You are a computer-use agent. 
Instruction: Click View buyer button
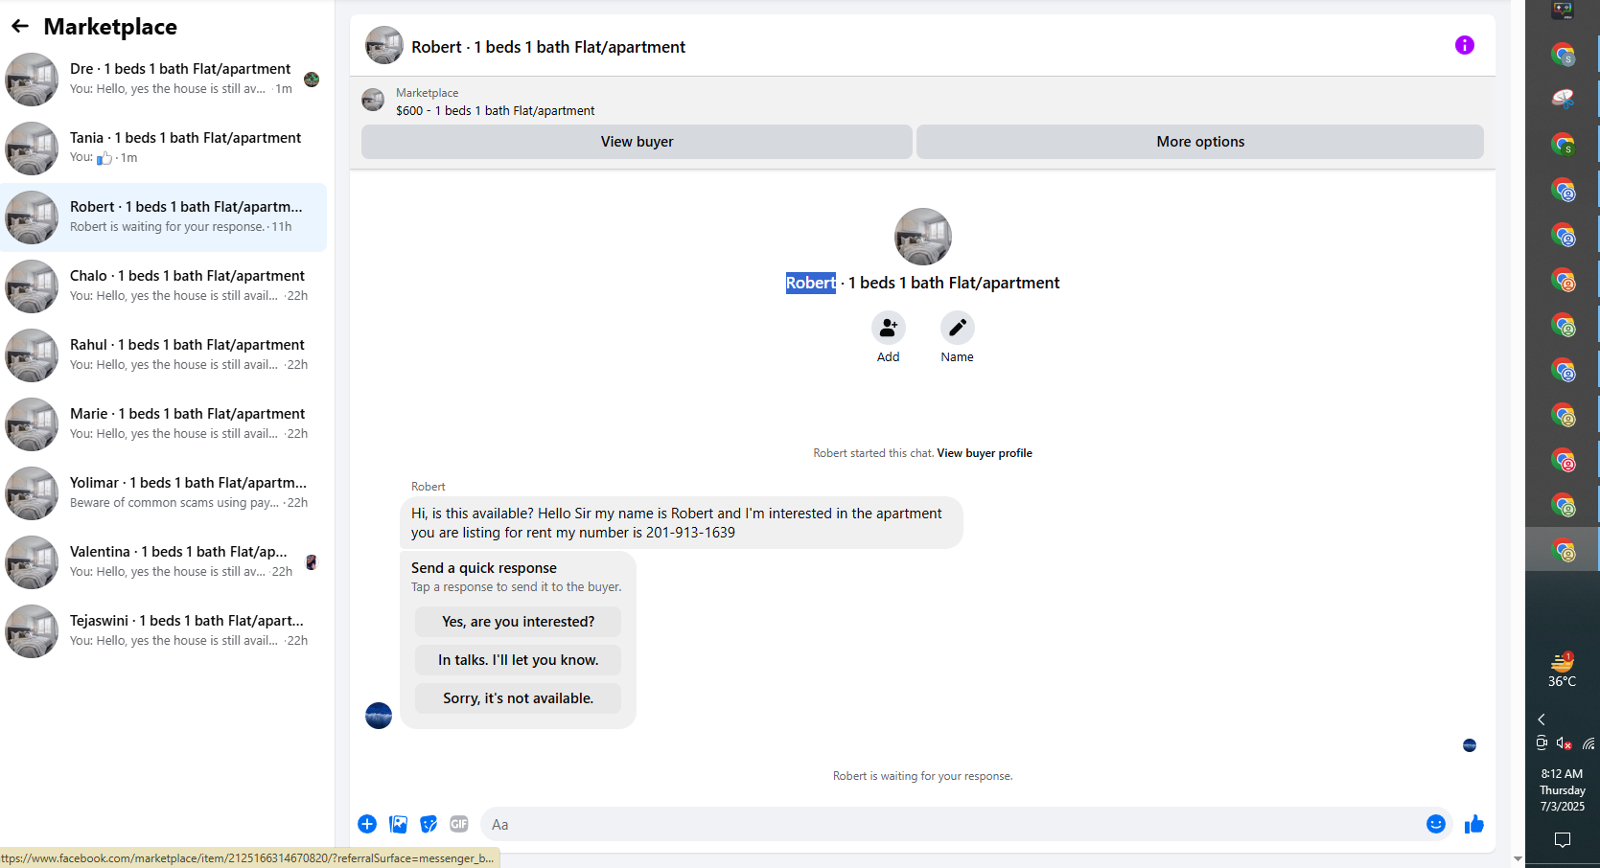tap(637, 142)
